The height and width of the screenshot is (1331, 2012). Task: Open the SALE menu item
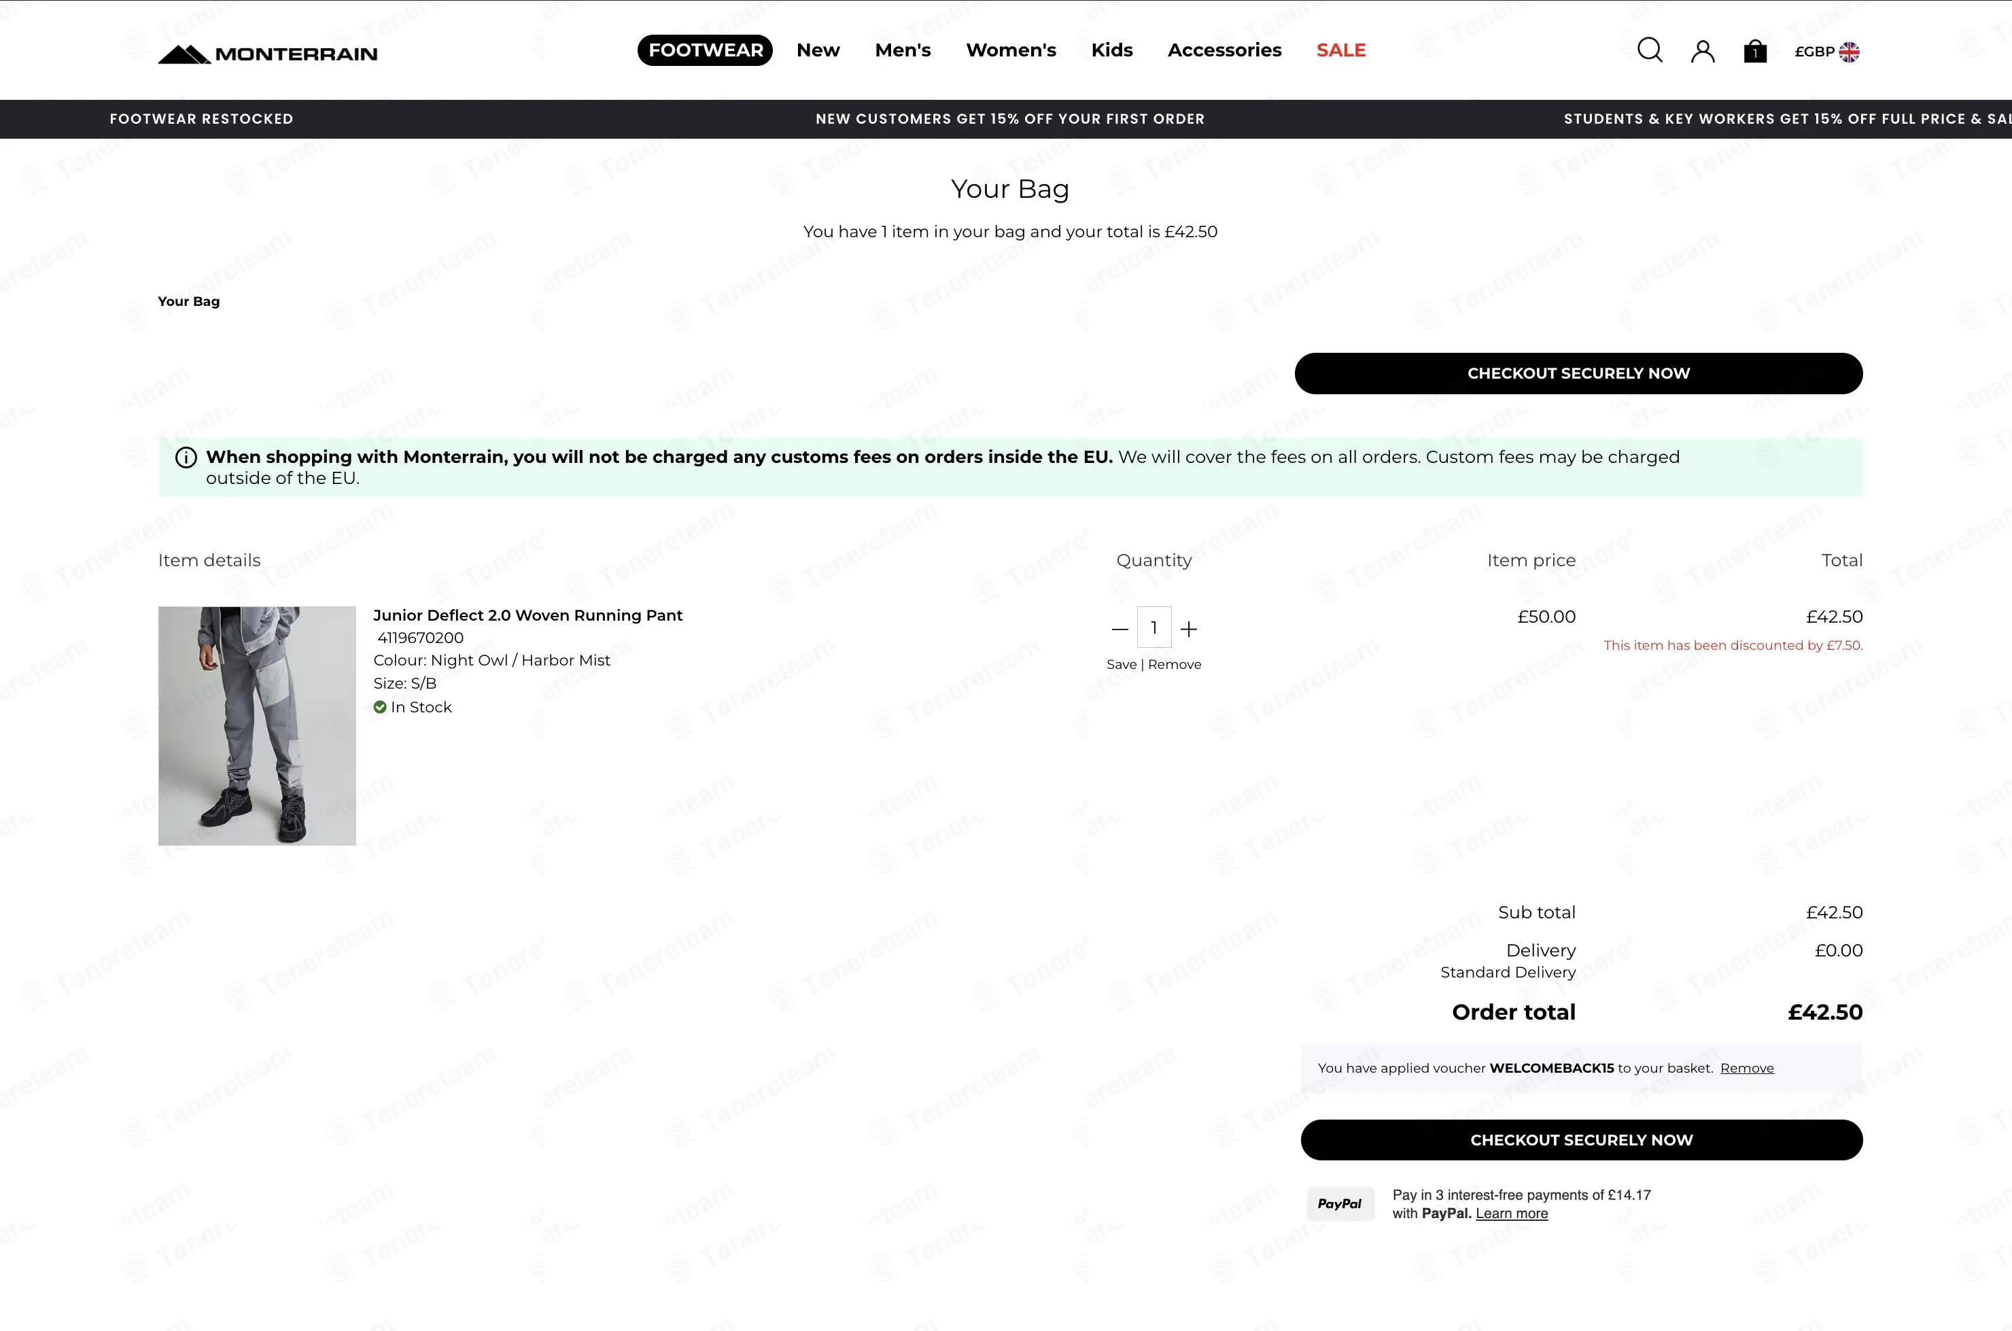click(x=1341, y=50)
